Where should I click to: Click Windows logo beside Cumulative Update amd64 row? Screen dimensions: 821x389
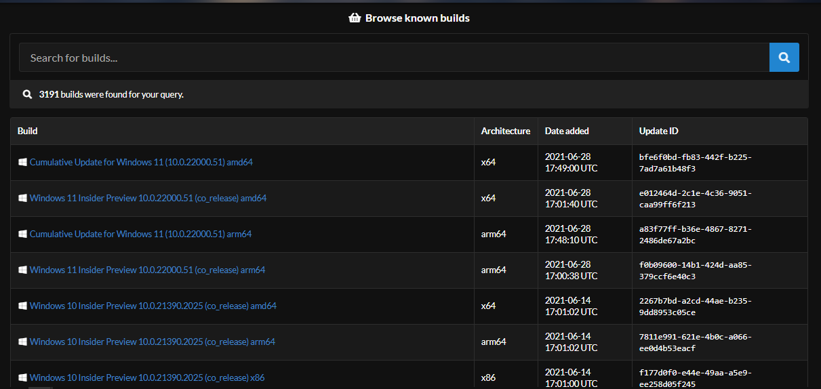pos(22,163)
